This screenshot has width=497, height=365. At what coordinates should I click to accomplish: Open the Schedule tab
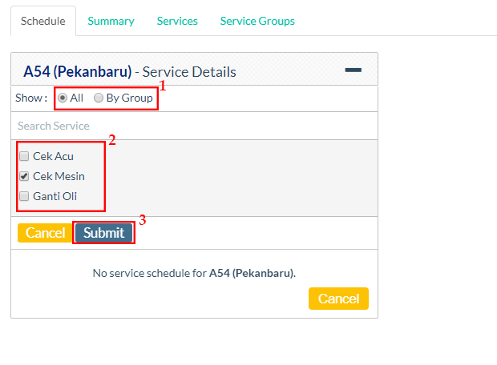coord(43,21)
